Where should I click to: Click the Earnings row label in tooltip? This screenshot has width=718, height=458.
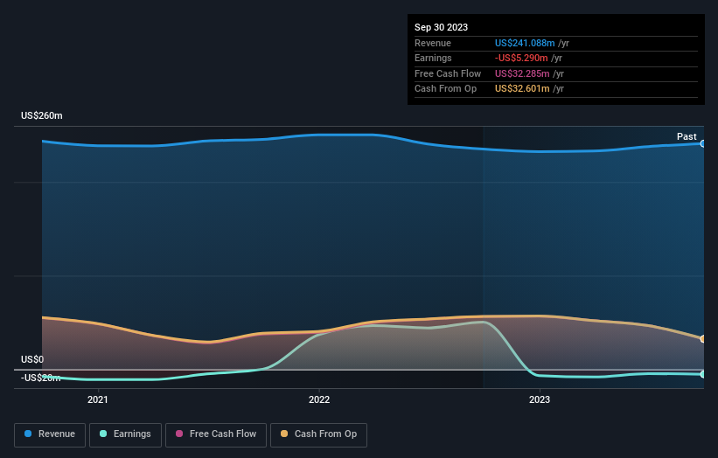(x=433, y=58)
